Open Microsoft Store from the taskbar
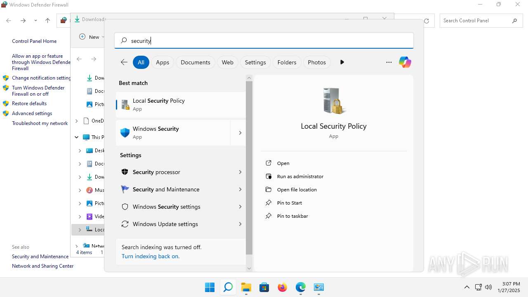 [264, 287]
